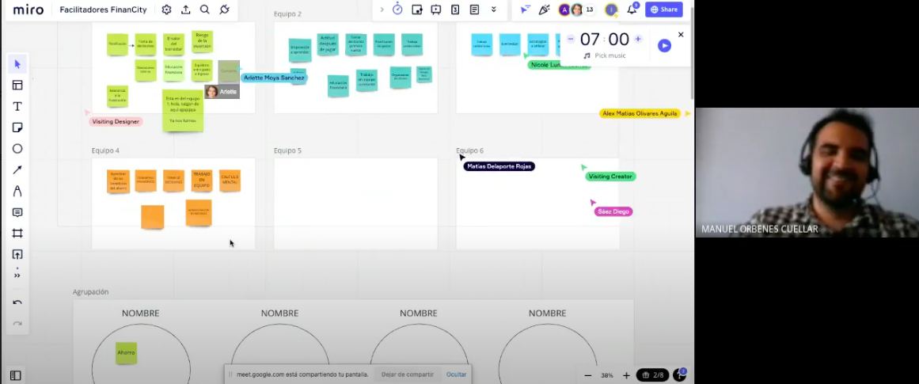Expand more tools double-chevron
Screen dimensions: 919x384
coord(494,10)
